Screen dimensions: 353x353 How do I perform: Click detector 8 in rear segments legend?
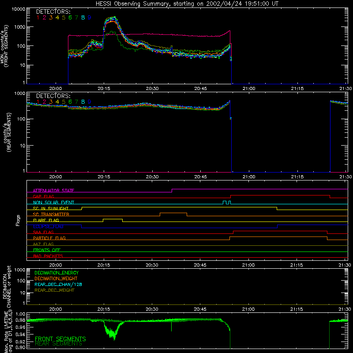tap(83, 102)
